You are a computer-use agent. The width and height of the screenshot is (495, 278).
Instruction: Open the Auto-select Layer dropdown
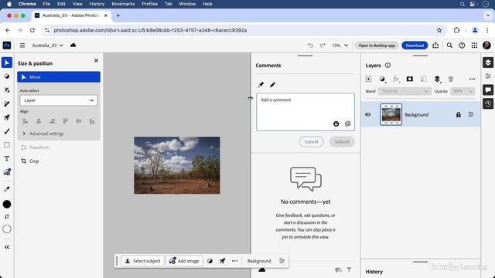(x=59, y=100)
